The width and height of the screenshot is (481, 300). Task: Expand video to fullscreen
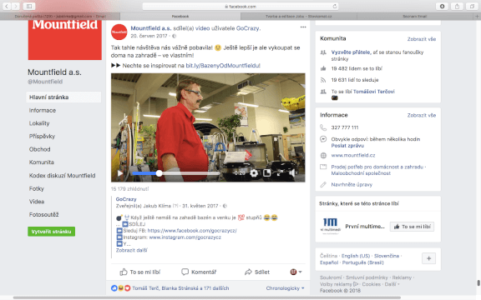coord(280,173)
